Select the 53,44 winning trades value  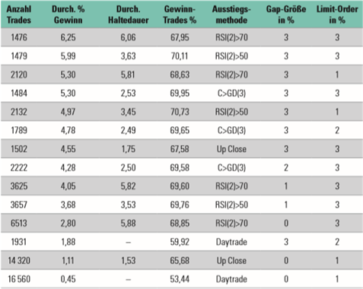[180, 279]
